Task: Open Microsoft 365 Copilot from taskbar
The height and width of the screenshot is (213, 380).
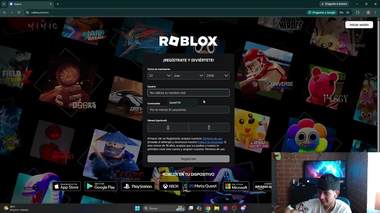Action: [x=199, y=208]
